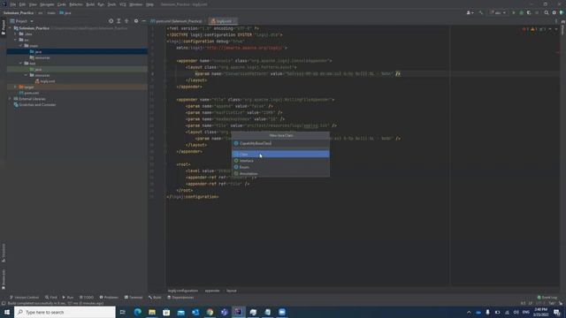Collapse the src folder
Screen dimensions: 566x318
pos(16,40)
